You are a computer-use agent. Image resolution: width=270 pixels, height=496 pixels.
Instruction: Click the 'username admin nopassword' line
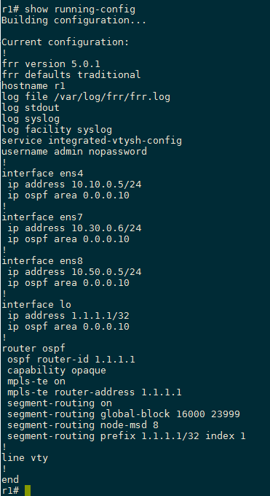pos(74,151)
